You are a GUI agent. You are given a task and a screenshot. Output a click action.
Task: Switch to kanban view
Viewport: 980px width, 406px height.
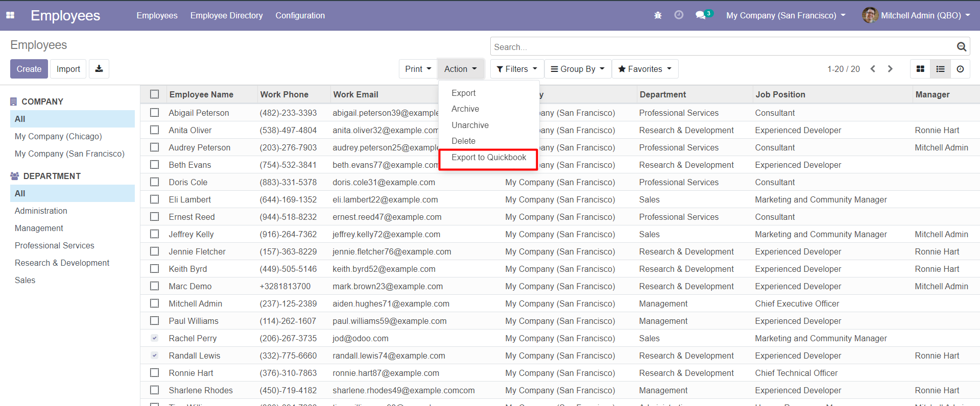[x=920, y=69]
